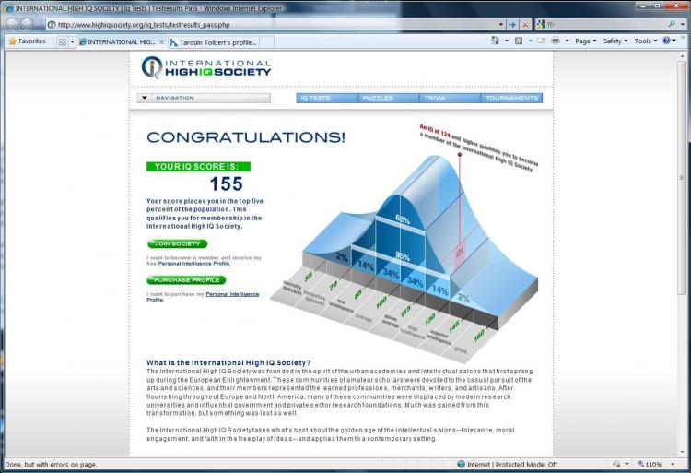Click the YOUR IQ SCORE IS green label
The image size is (691, 473).
pos(198,167)
